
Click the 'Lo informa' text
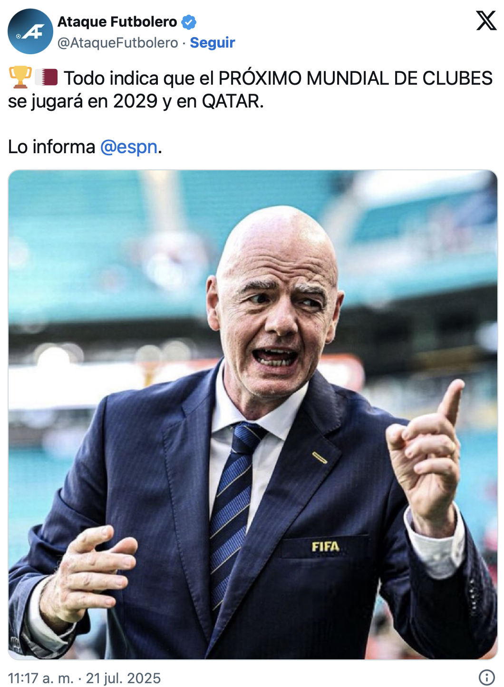coord(52,147)
